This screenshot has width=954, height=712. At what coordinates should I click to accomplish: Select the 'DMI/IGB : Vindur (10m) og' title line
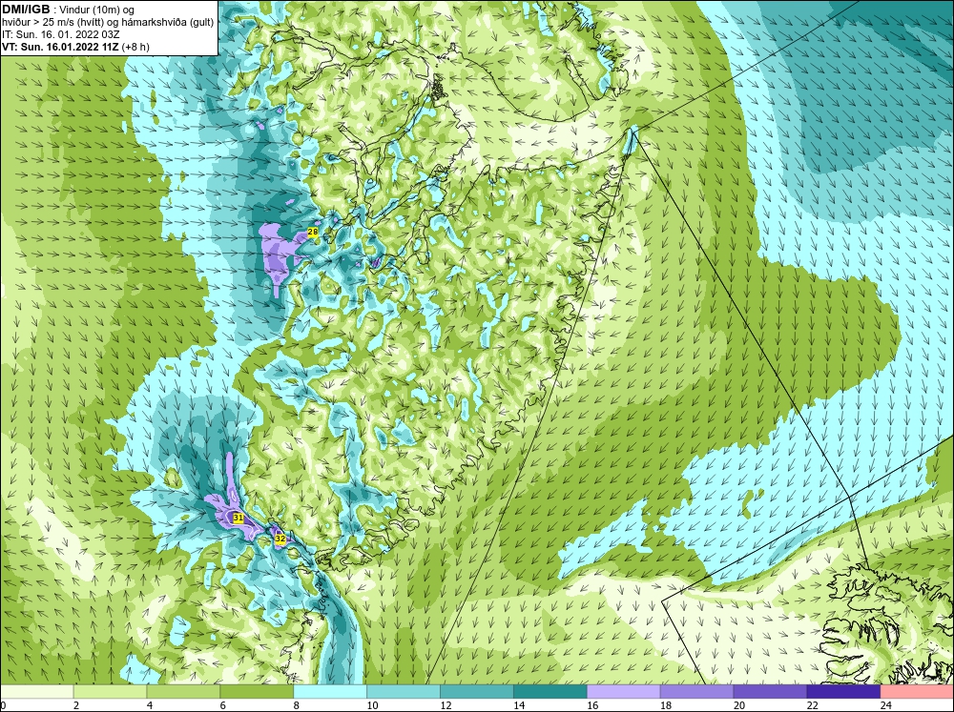pyautogui.click(x=69, y=10)
